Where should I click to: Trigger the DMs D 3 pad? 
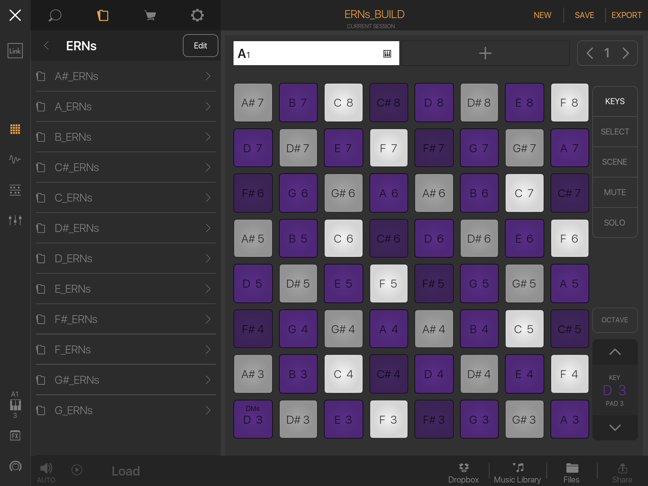(x=253, y=419)
